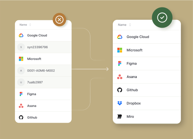The width and height of the screenshot is (193, 139).
Task: Toggle sort arrows beside right Name header
Action: pyautogui.click(x=130, y=25)
